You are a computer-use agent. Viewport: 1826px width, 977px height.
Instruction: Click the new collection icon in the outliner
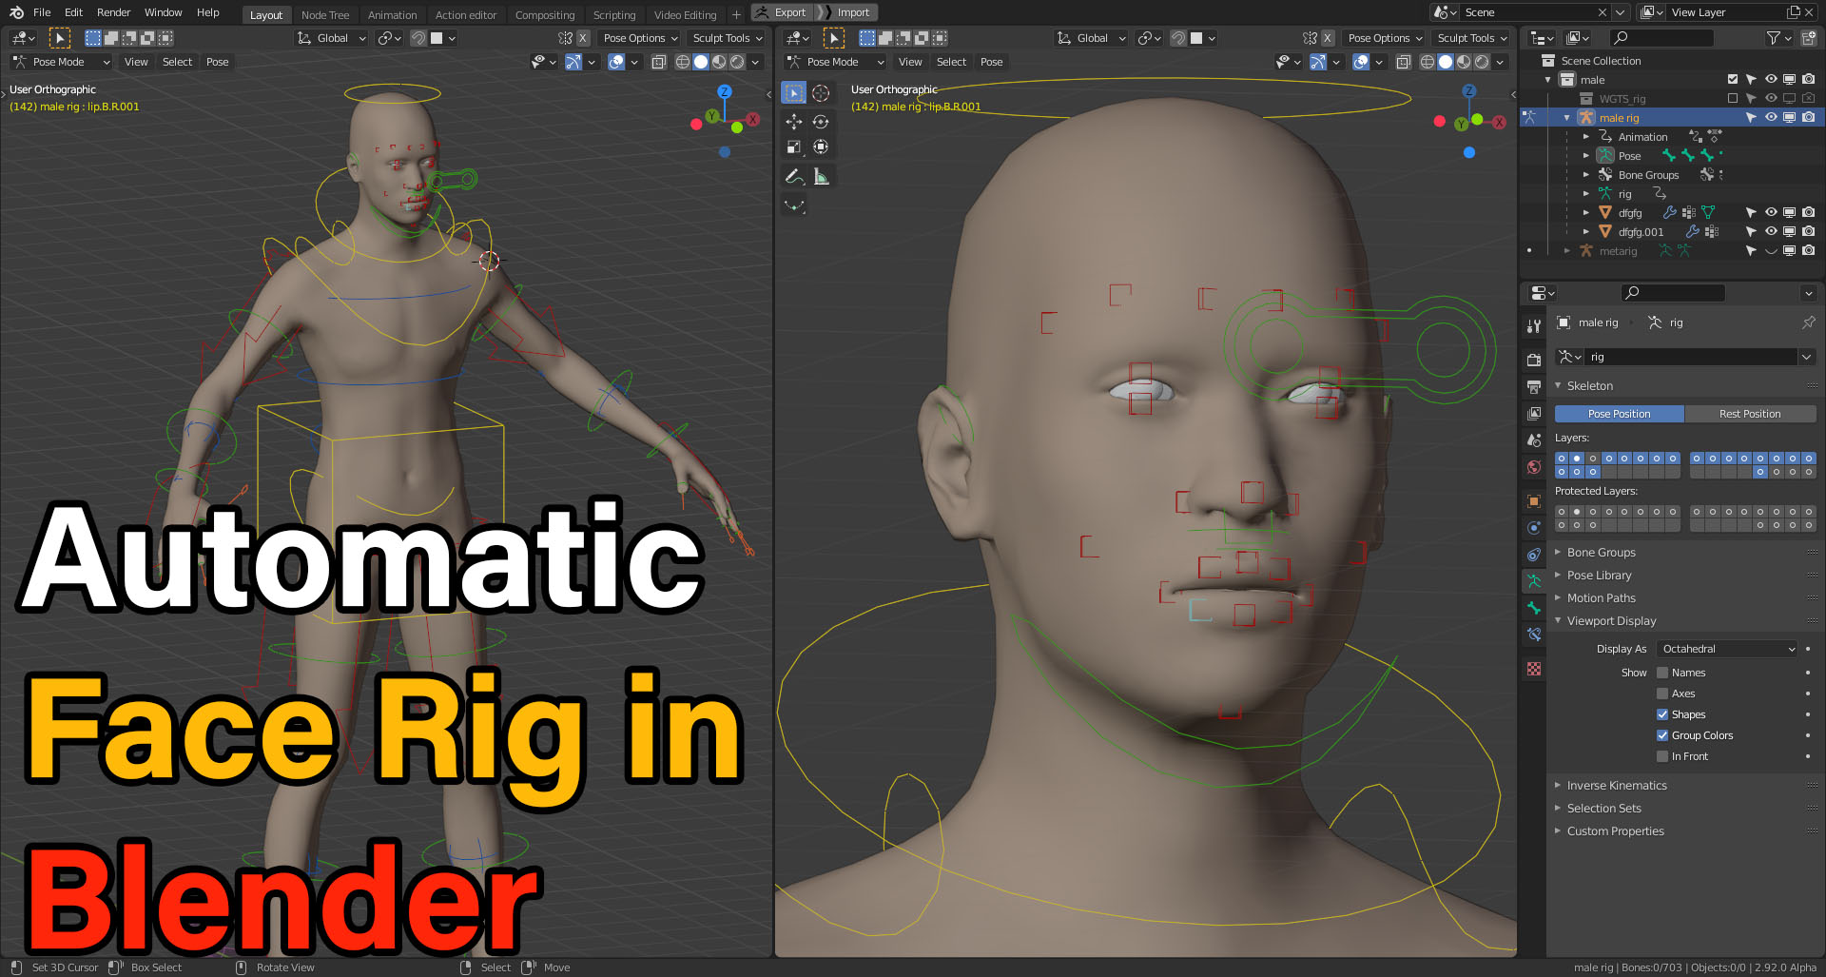(1808, 38)
